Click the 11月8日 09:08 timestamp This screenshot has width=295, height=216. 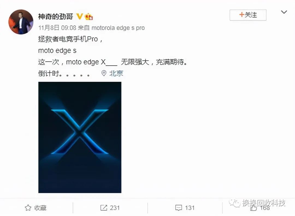pos(57,28)
